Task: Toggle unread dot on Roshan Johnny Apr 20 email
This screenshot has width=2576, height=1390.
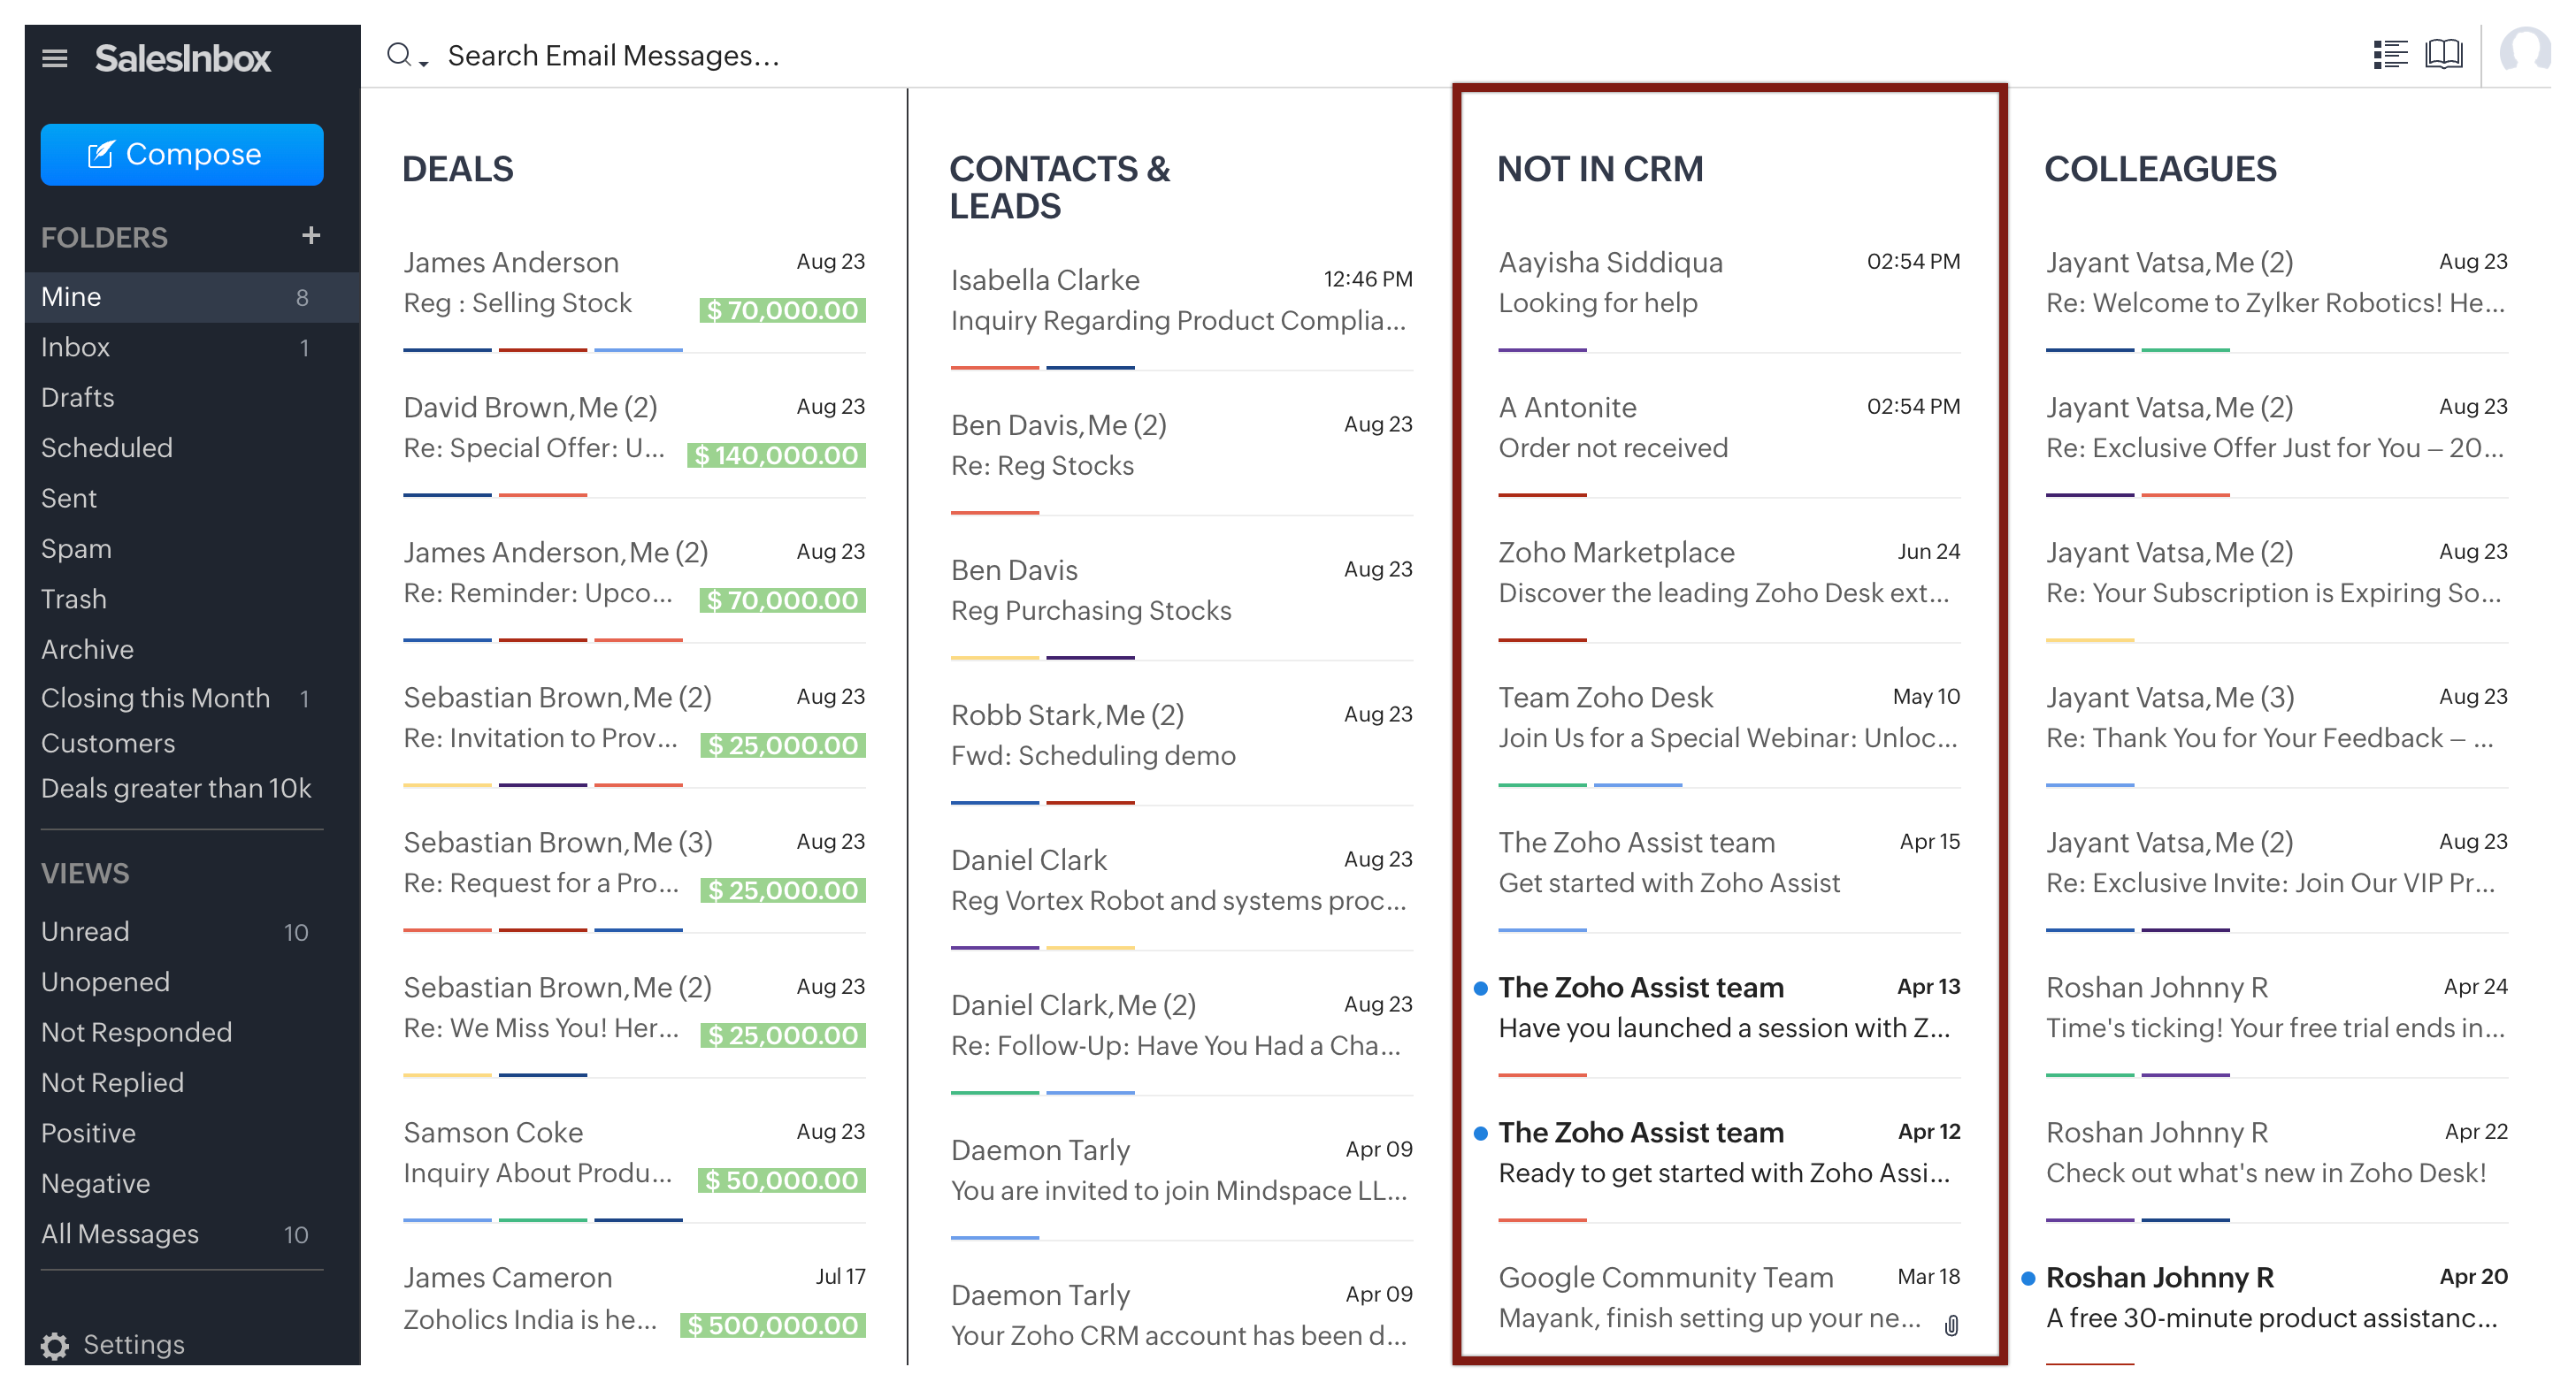Action: [2028, 1278]
